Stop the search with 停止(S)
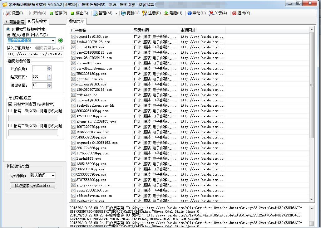This screenshot has width=321, height=228. click(x=79, y=13)
